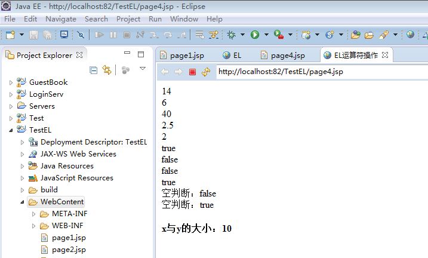This screenshot has width=428, height=258.
Task: Click the monitor console toolbar icon
Action: pos(64,35)
